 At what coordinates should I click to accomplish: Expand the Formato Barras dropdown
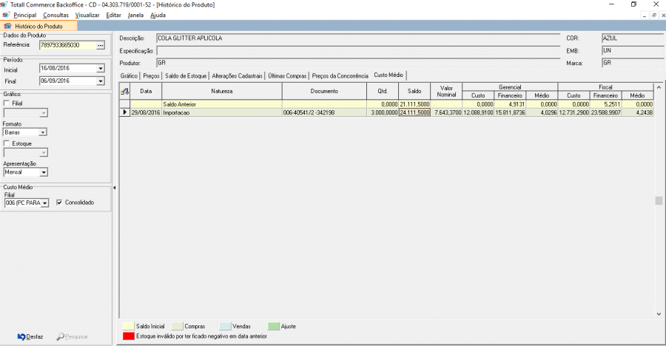point(43,132)
